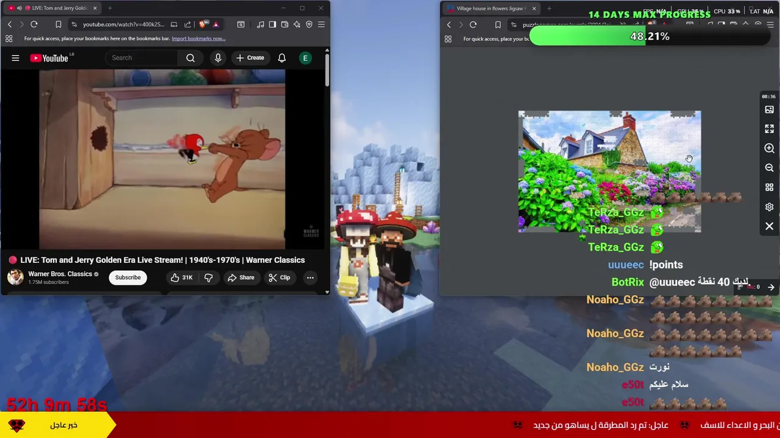Reload the YouTube page
The image size is (780, 438).
(34, 24)
